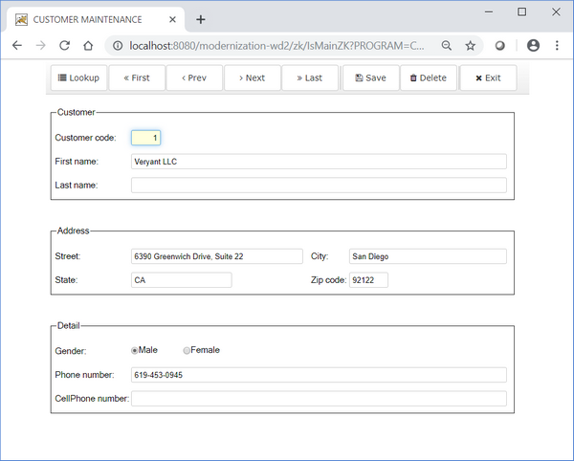574x461 pixels.
Task: Select the Female gender radio button
Action: coord(188,351)
